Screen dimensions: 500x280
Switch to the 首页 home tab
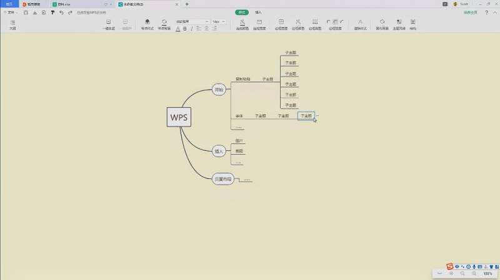[9, 4]
